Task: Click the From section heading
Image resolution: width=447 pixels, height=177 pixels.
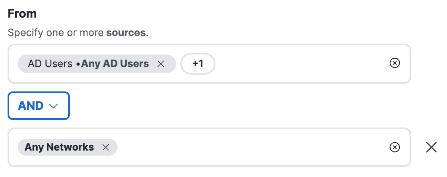Action: (x=22, y=13)
